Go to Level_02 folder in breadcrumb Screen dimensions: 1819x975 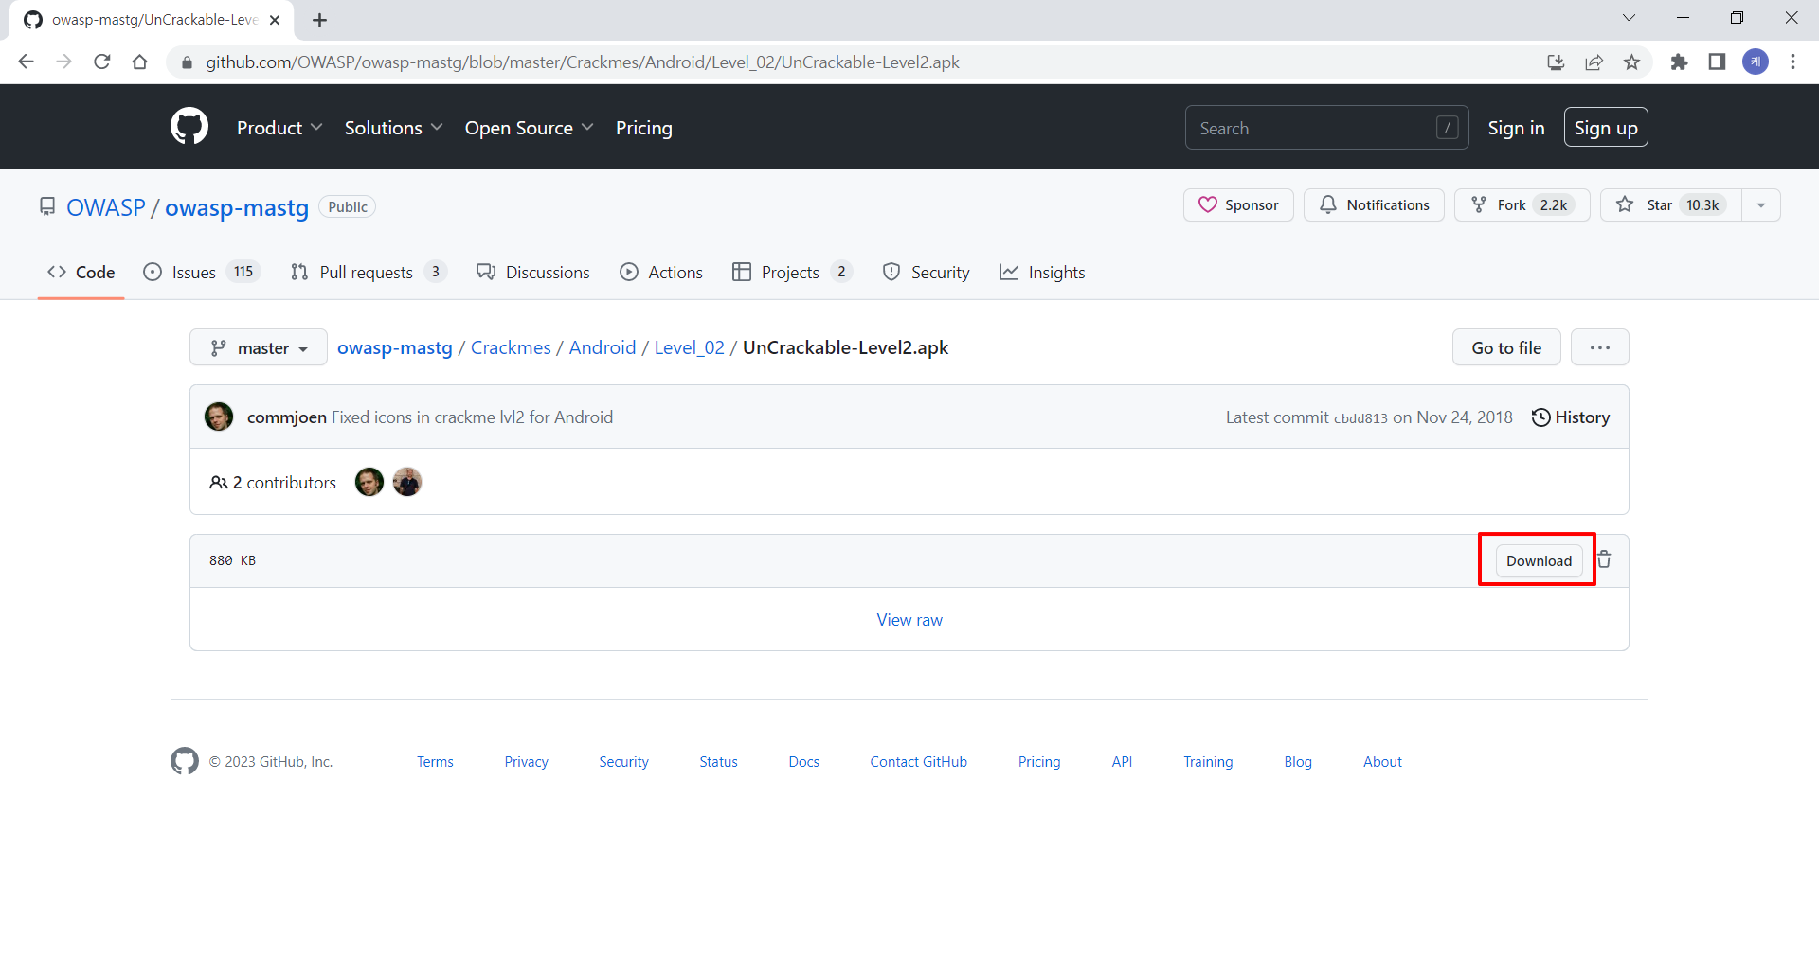coord(690,347)
